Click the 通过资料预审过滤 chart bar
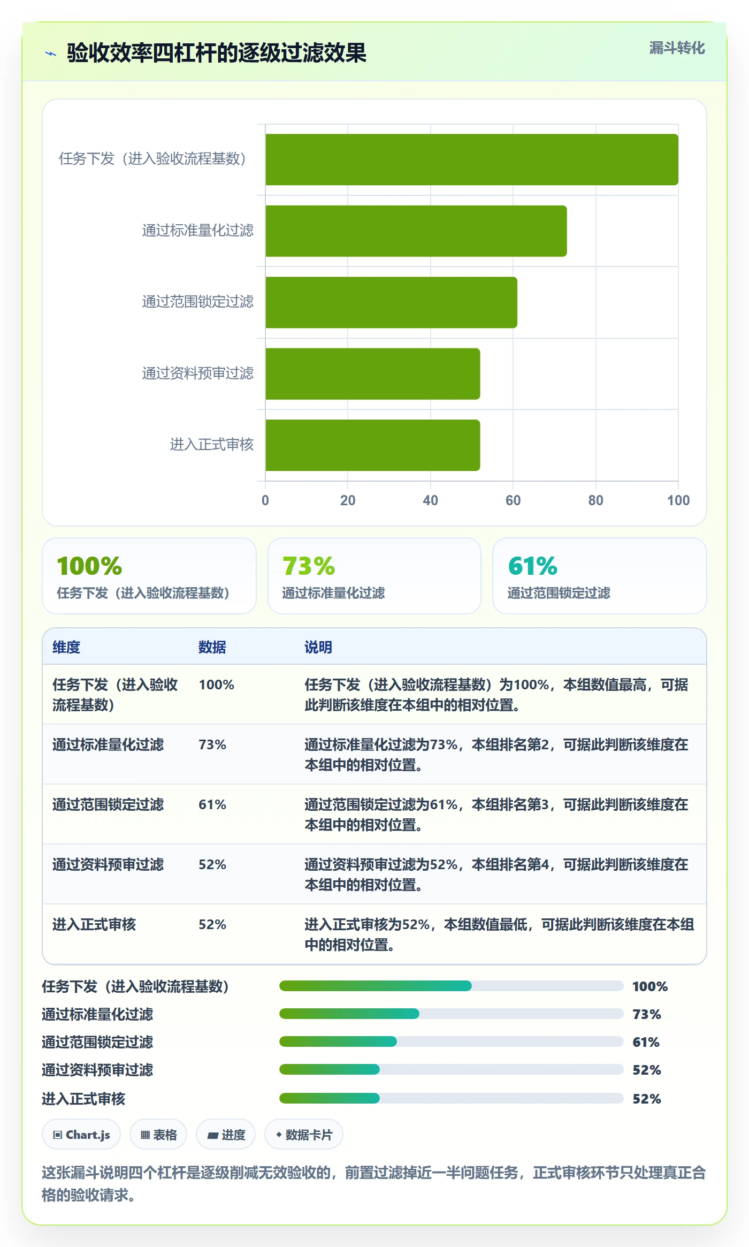The height and width of the screenshot is (1247, 749). click(x=373, y=374)
